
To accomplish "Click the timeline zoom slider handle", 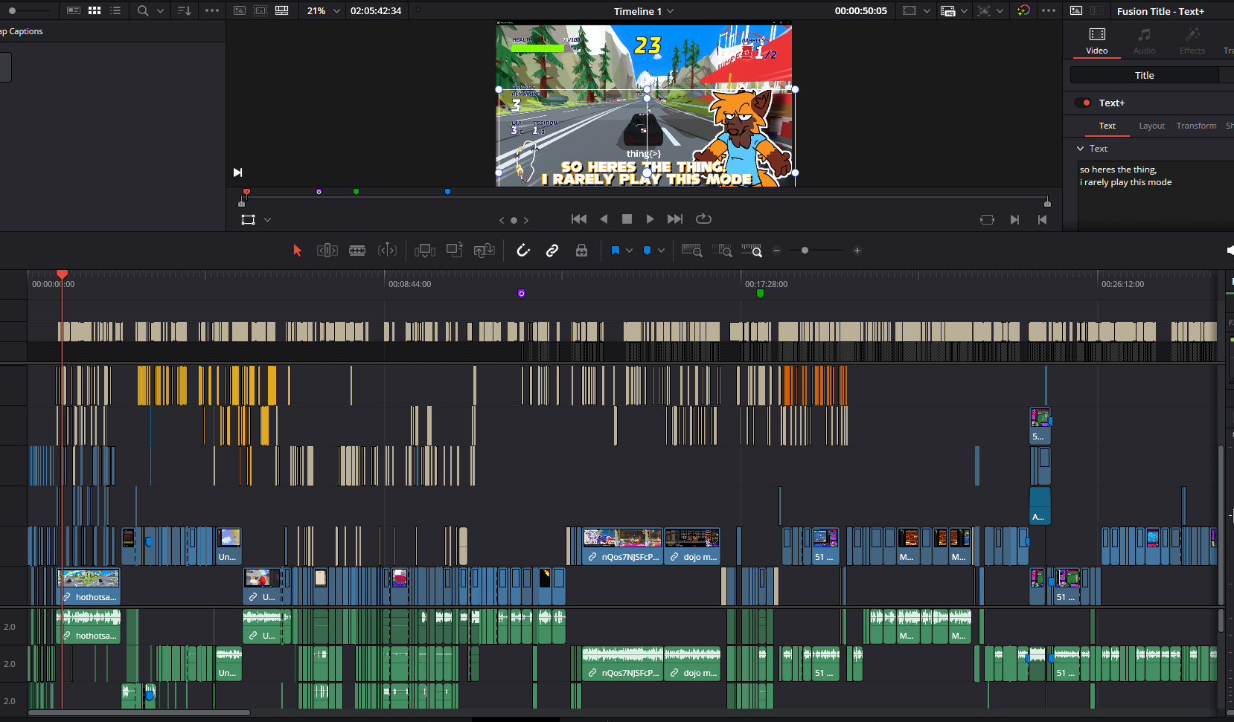I will pos(805,251).
